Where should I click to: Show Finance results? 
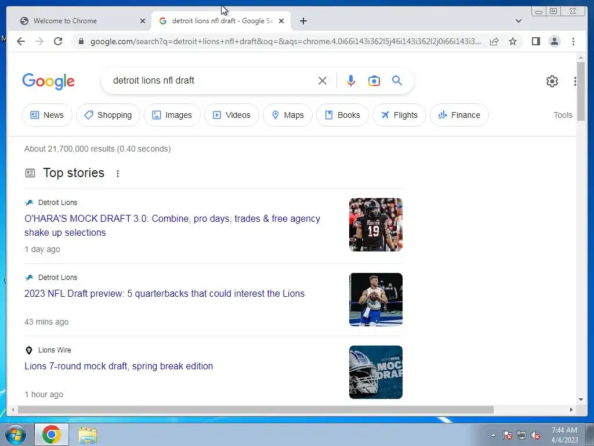459,115
